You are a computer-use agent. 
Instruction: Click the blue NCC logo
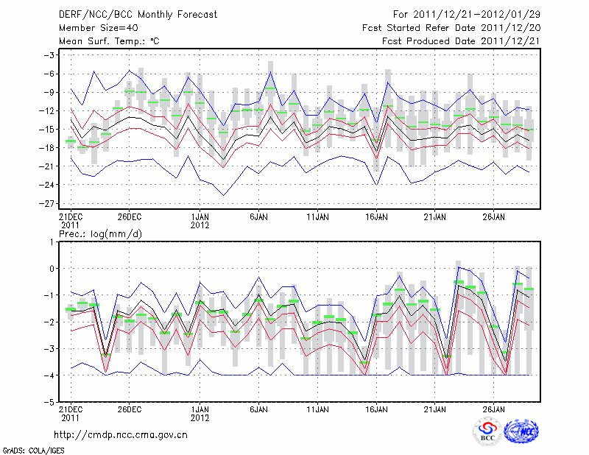(x=521, y=431)
